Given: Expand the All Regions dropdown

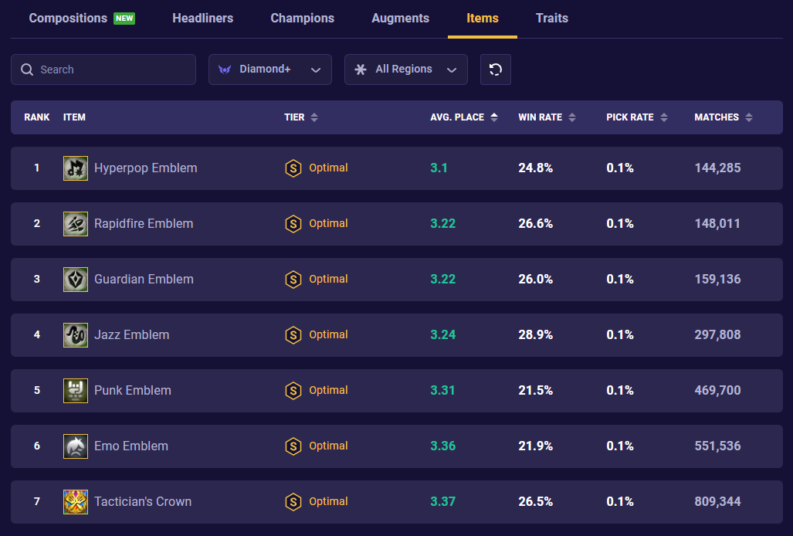Looking at the screenshot, I should click(405, 69).
